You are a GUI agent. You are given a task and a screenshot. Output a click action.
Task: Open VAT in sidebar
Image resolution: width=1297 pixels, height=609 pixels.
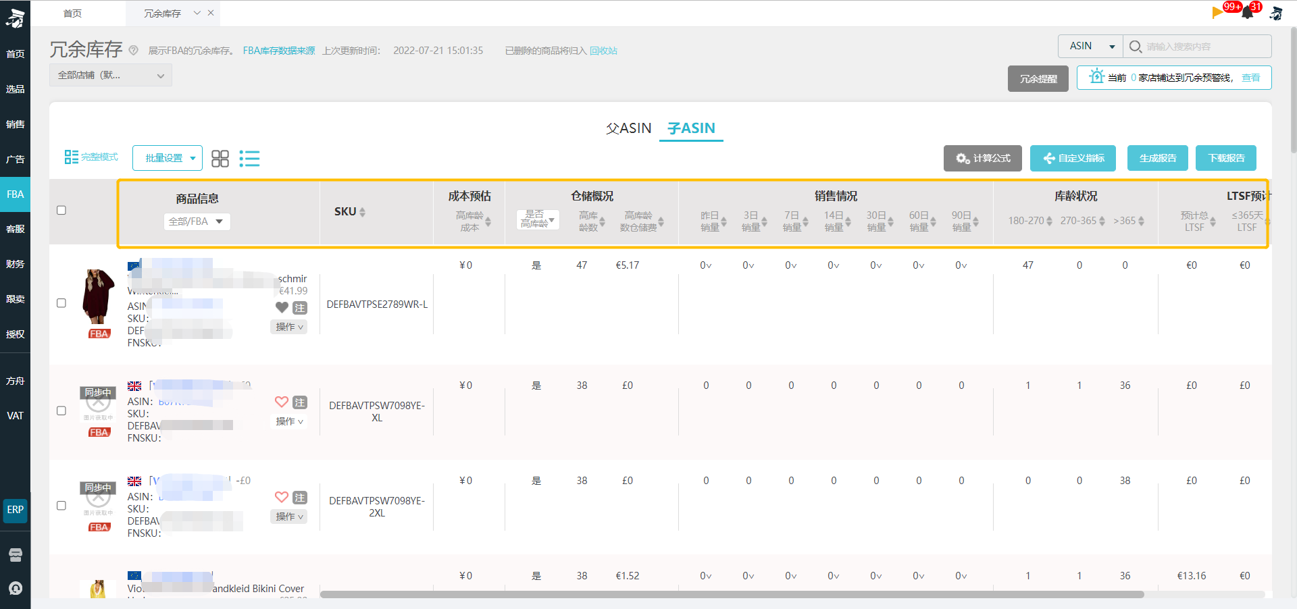tap(16, 416)
